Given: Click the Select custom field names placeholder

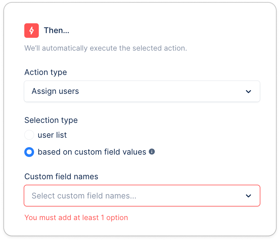Looking at the screenshot, I should (x=84, y=196).
